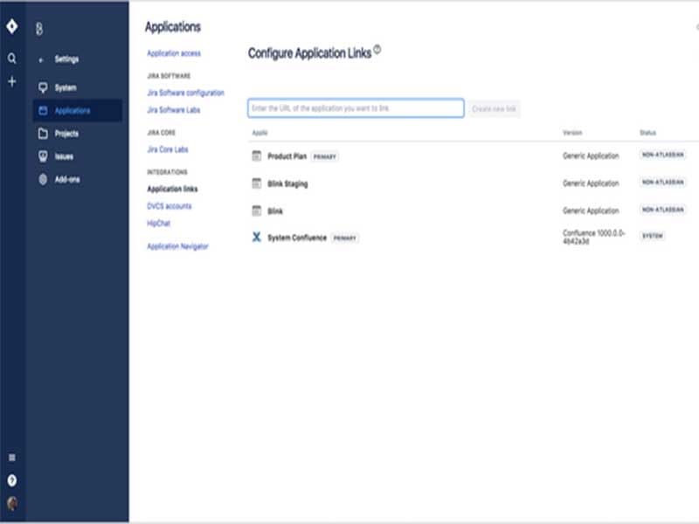Click the plus create icon
Image resolution: width=699 pixels, height=524 pixels.
(x=12, y=81)
